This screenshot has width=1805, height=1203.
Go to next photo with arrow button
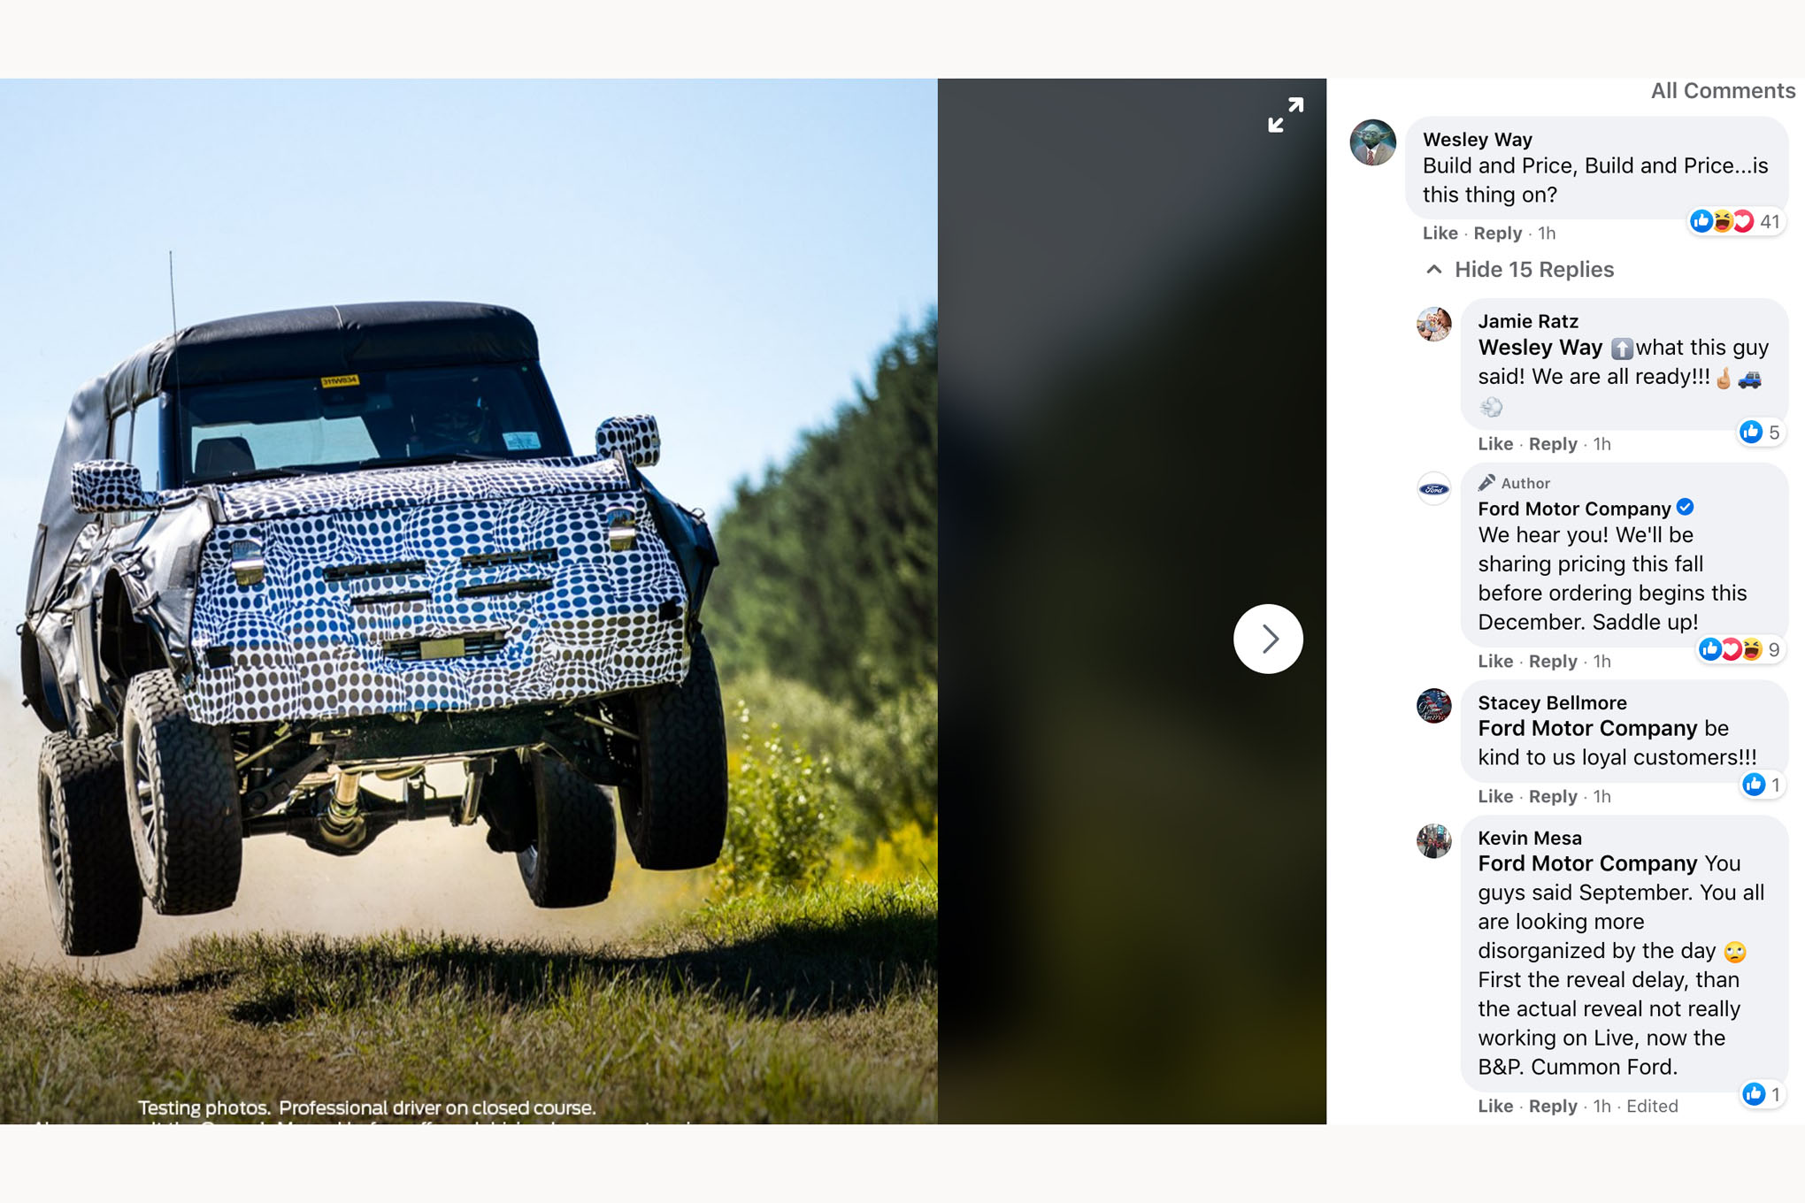[x=1268, y=639]
